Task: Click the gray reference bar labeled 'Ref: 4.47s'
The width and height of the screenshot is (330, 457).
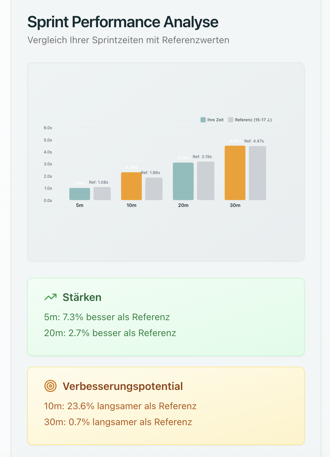Action: point(257,173)
